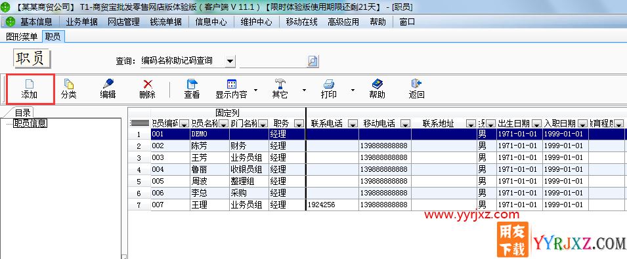Open the 帮助 menu in menu bar
This screenshot has height=259, width=627.
[378, 22]
